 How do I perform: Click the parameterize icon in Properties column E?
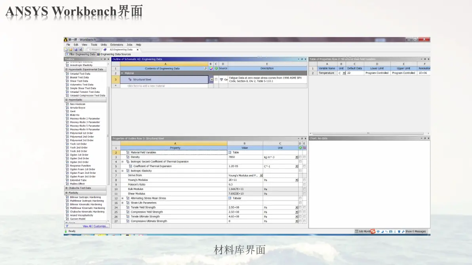coord(305,148)
